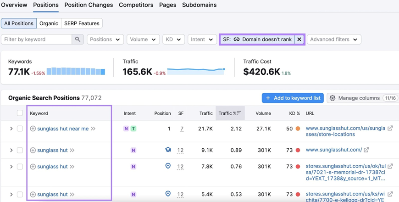The height and width of the screenshot is (202, 399).
Task: Open external link for store-locations URL
Action: click(x=390, y=129)
